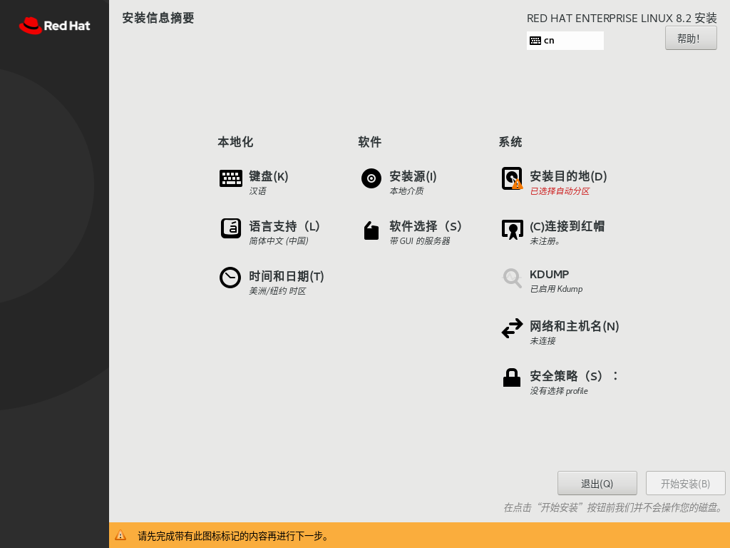Image resolution: width=730 pixels, height=548 pixels.
Task: Click the language support icon
Action: tap(231, 228)
